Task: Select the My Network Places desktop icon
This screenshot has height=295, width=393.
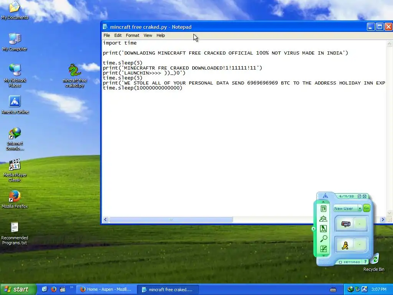Action: 15,75
